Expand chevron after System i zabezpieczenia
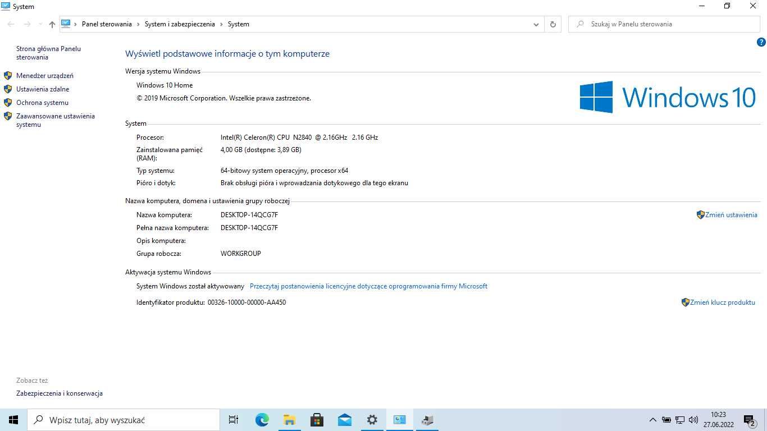 [x=221, y=24]
